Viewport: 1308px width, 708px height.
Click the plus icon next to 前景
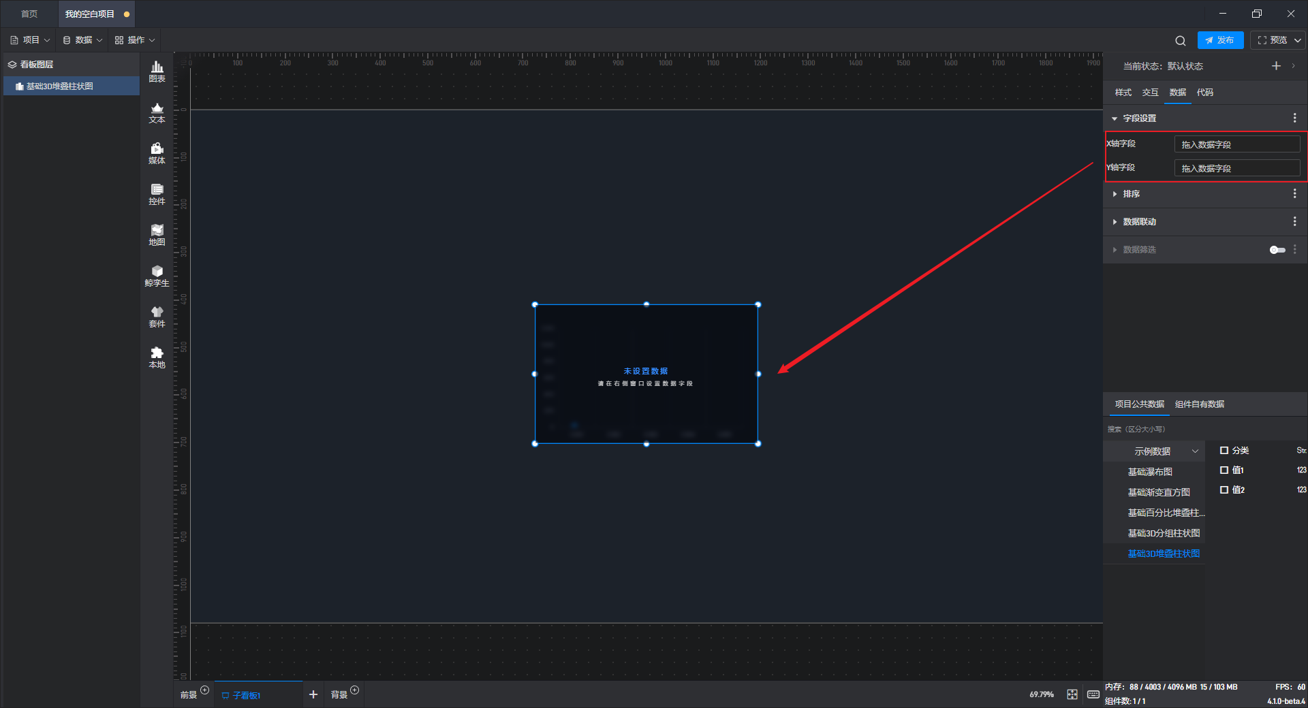point(204,690)
